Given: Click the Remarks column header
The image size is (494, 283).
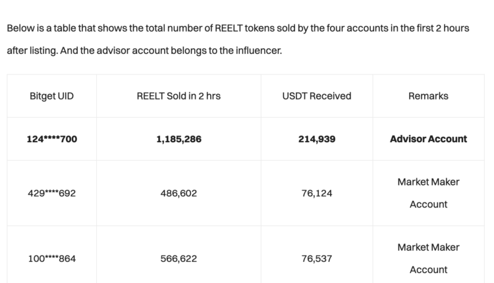Looking at the screenshot, I should click(x=428, y=96).
